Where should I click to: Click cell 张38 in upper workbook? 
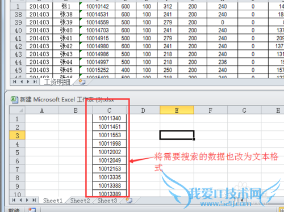(x=66, y=14)
